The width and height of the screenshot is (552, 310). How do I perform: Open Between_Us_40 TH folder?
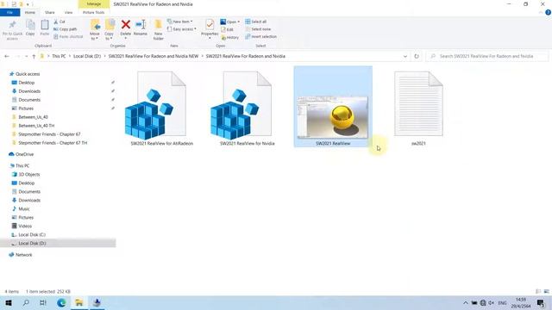(36, 126)
